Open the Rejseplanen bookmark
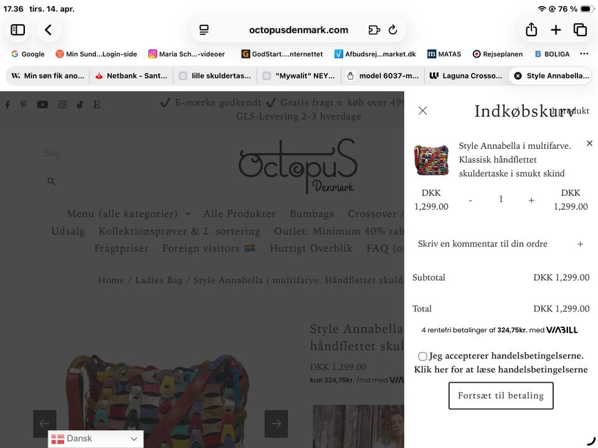This screenshot has height=448, width=598. [498, 54]
